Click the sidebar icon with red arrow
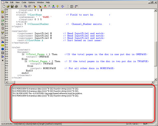This screenshot has width=158, height=126. [3, 17]
